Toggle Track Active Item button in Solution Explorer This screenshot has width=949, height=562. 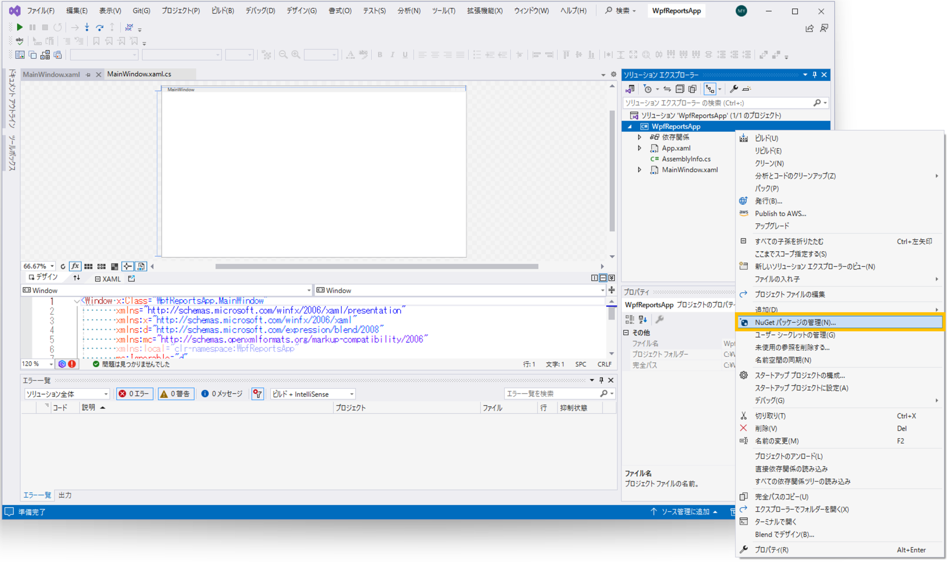point(710,89)
